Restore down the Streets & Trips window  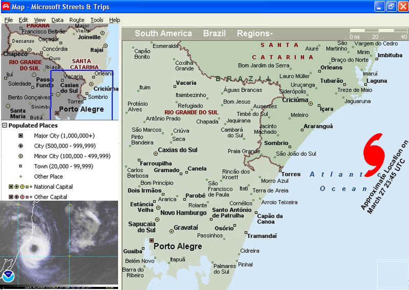391,7
